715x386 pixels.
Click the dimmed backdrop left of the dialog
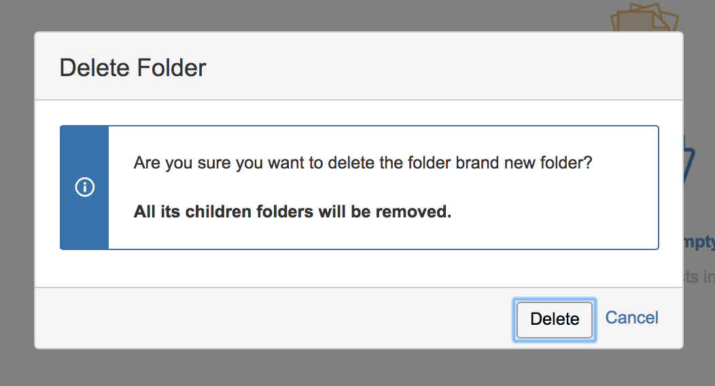[17, 192]
